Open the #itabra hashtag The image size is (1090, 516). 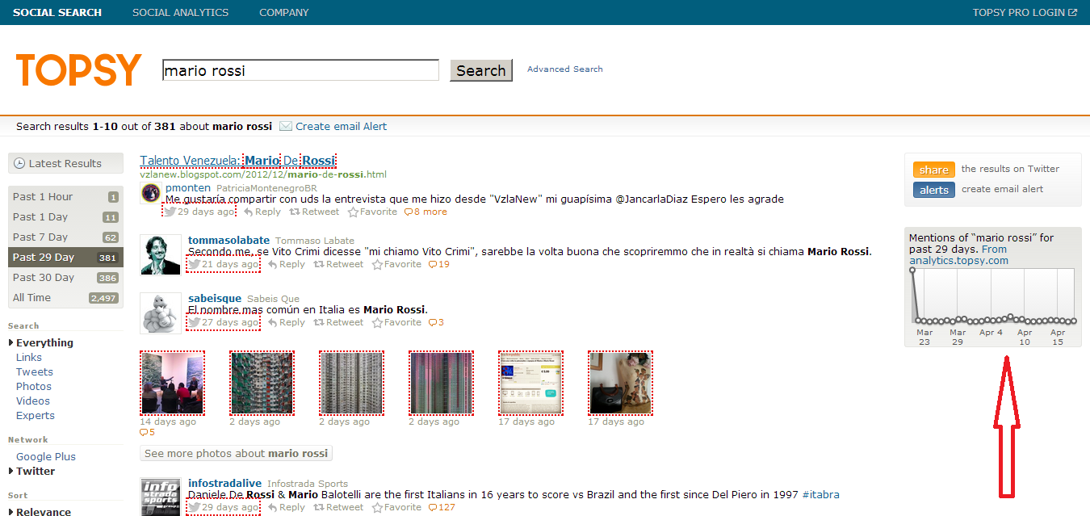click(x=820, y=494)
